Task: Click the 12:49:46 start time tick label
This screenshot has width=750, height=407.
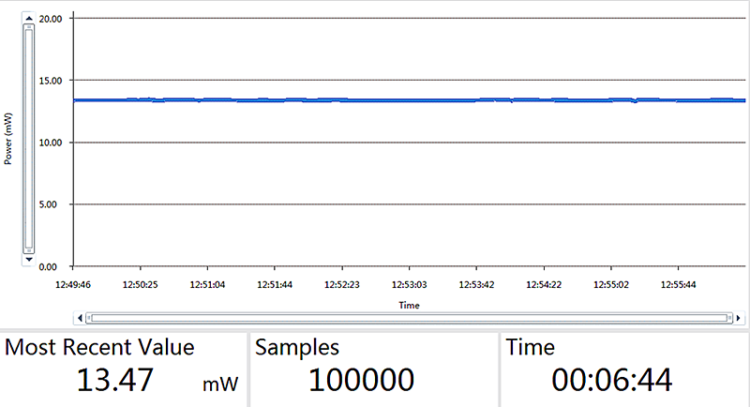Action: pos(72,283)
